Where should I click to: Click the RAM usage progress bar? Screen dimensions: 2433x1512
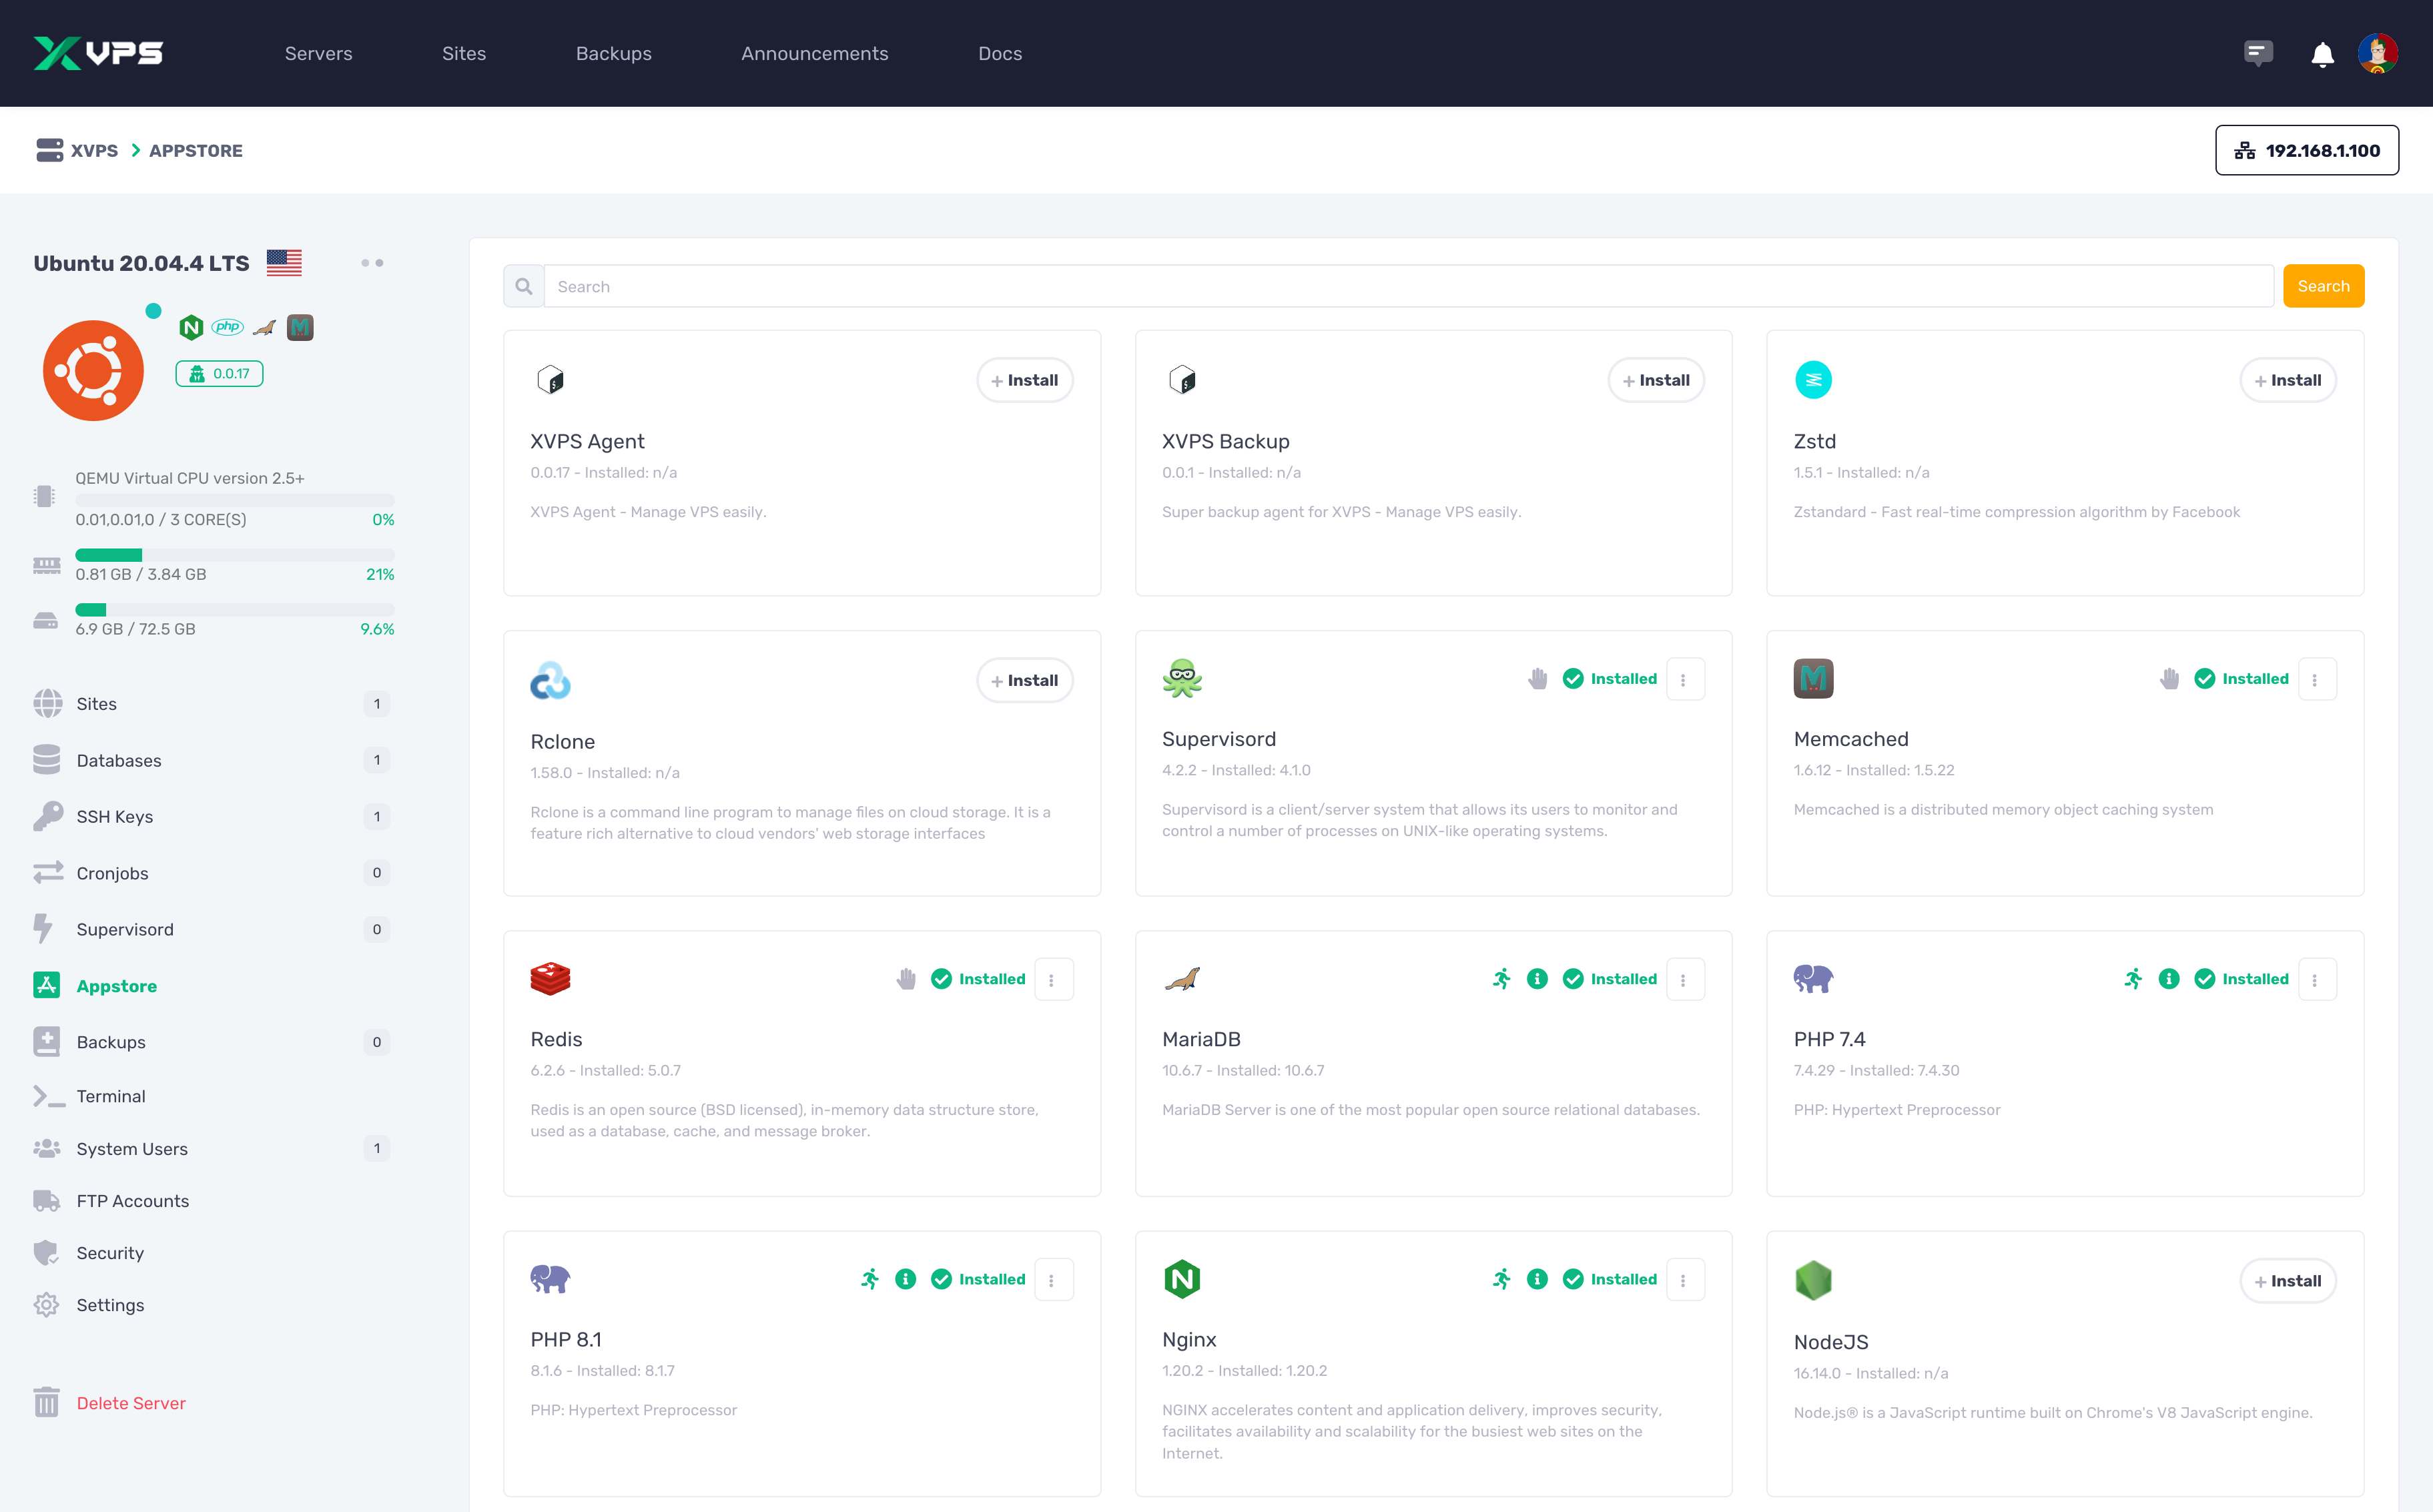pyautogui.click(x=234, y=555)
